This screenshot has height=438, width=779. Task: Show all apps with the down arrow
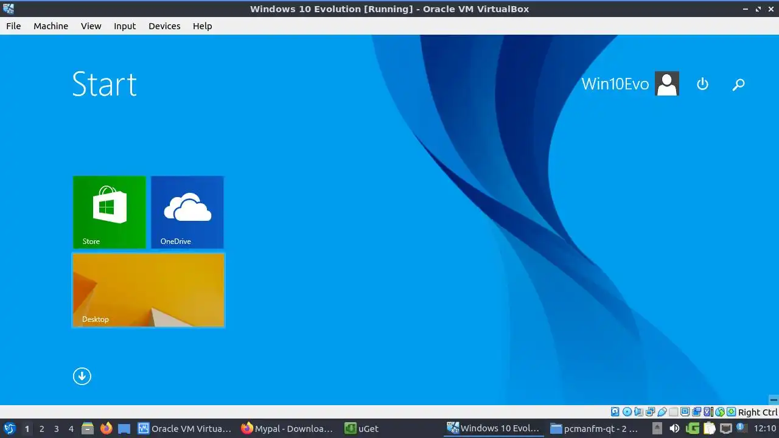[x=82, y=376]
